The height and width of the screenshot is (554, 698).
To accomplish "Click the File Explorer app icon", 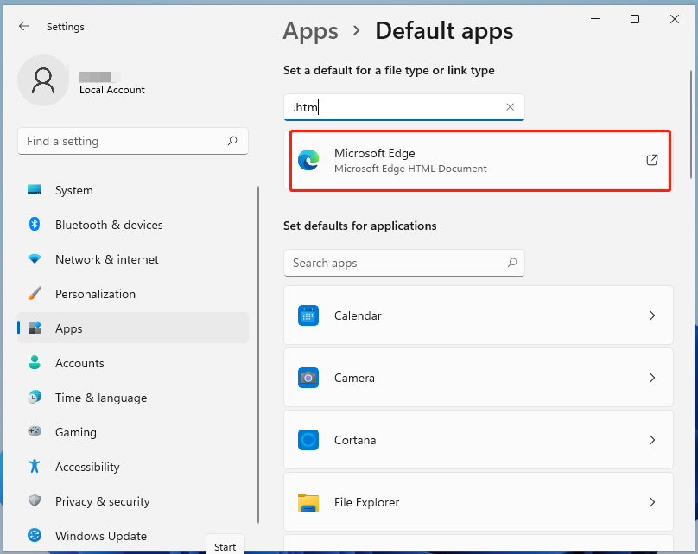I will tap(308, 502).
